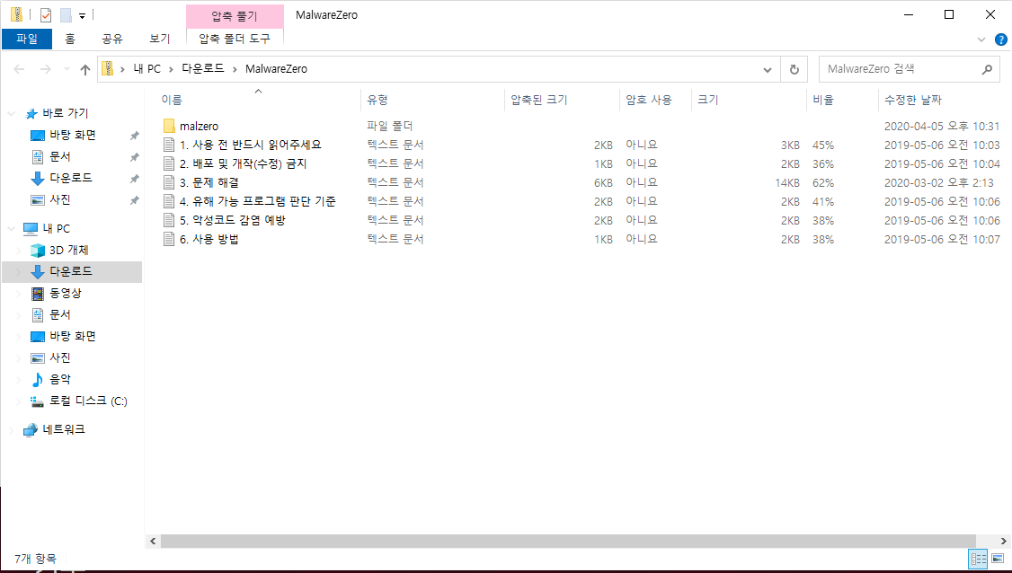
Task: Expand the 네트워크 tree node
Action: tap(11, 429)
